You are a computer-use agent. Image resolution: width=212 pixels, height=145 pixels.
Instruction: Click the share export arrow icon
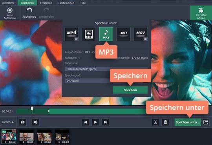(x=206, y=122)
